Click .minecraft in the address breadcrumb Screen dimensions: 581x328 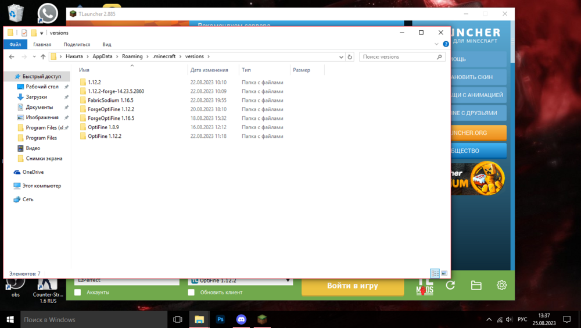click(x=164, y=57)
